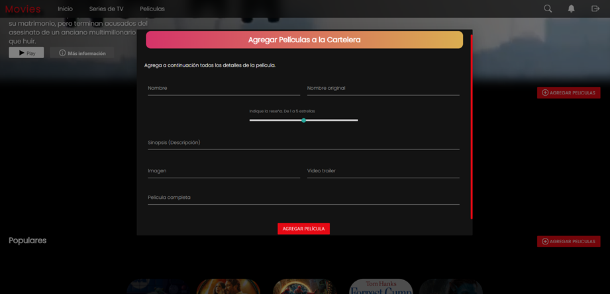
Task: Open the search icon in the navbar
Action: [548, 9]
